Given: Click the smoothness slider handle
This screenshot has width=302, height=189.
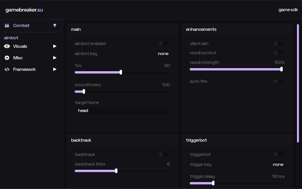Looking at the screenshot, I should [x=84, y=92].
